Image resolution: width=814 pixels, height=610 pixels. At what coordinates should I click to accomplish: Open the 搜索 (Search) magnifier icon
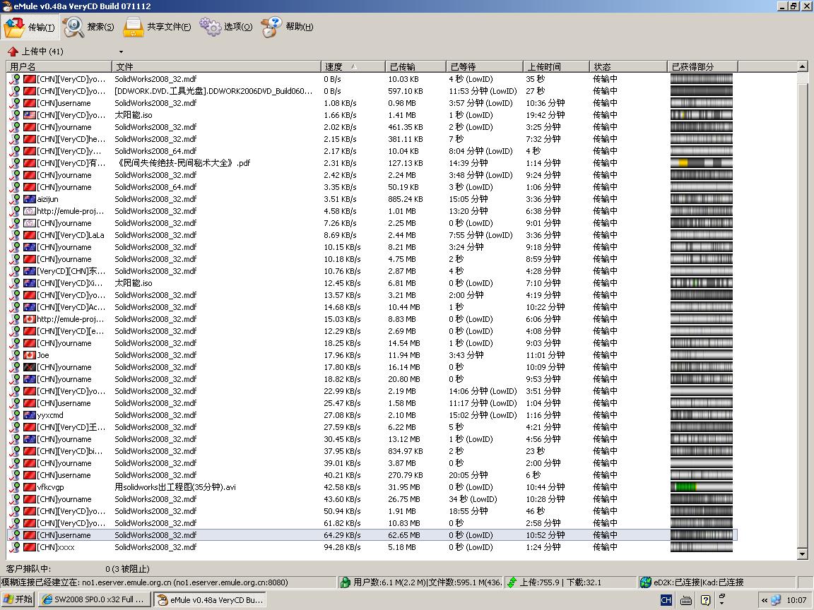click(x=73, y=27)
